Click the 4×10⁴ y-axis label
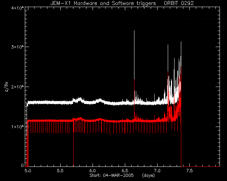Screen dimensions: 227x181 click(17, 8)
